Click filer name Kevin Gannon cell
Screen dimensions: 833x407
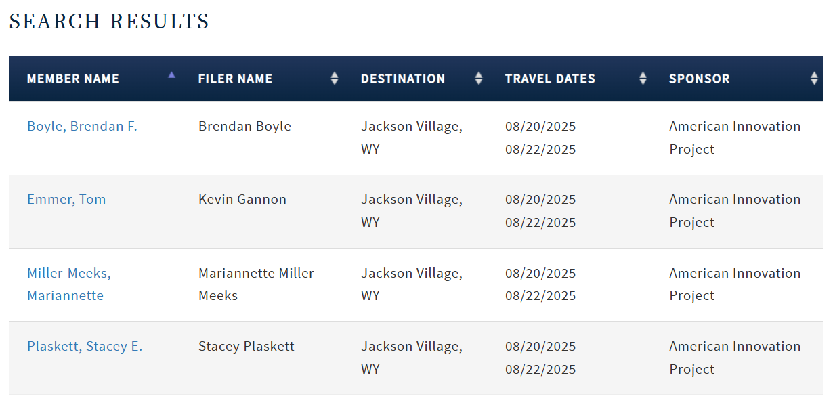pyautogui.click(x=242, y=199)
